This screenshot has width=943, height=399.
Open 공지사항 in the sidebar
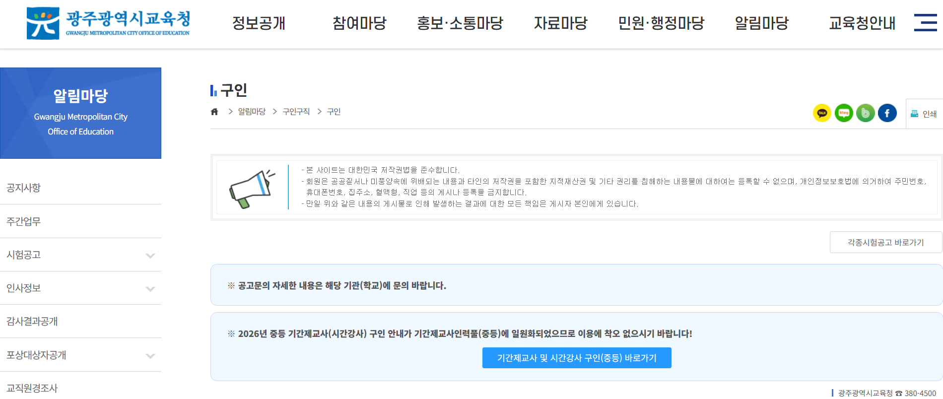24,188
